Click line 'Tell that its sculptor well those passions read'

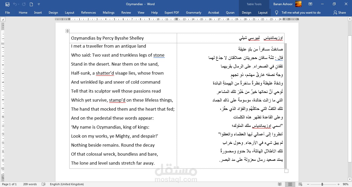coord(116,91)
